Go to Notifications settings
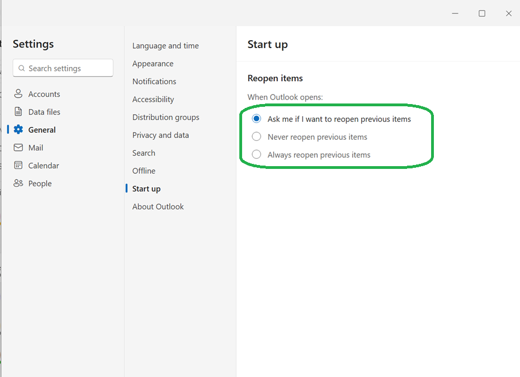 (154, 82)
